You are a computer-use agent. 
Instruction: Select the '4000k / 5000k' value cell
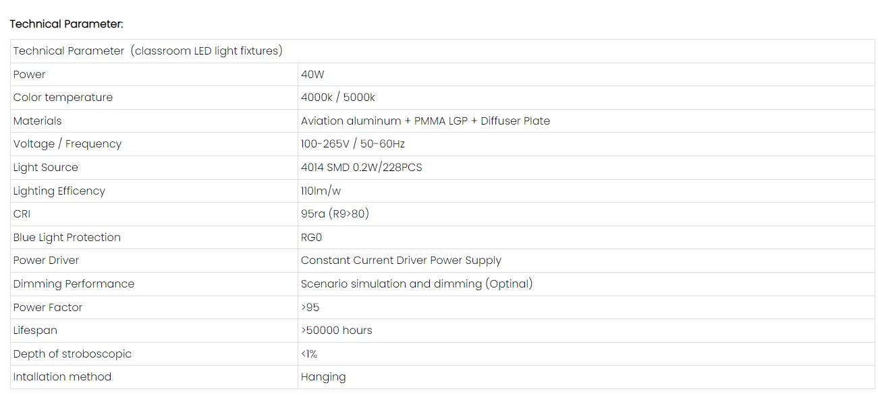tap(337, 98)
